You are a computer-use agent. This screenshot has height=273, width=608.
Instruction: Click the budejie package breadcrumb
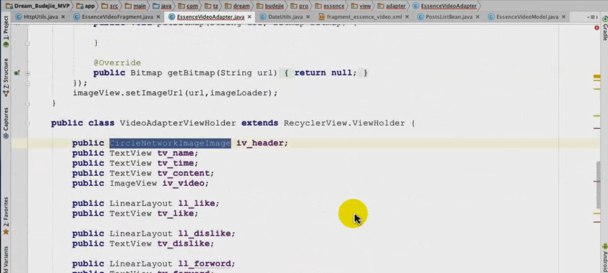[x=270, y=6]
